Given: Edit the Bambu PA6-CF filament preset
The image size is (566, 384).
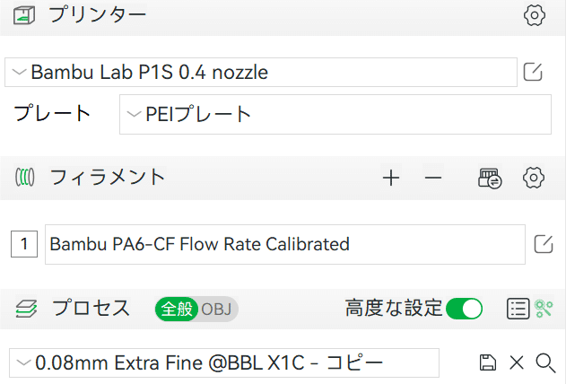Looking at the screenshot, I should (544, 244).
